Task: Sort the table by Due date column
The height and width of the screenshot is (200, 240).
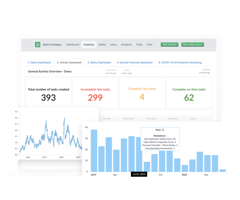Action: pos(107,118)
